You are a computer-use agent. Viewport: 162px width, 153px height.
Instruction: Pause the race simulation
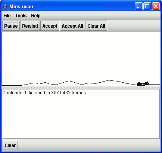[x=11, y=26]
